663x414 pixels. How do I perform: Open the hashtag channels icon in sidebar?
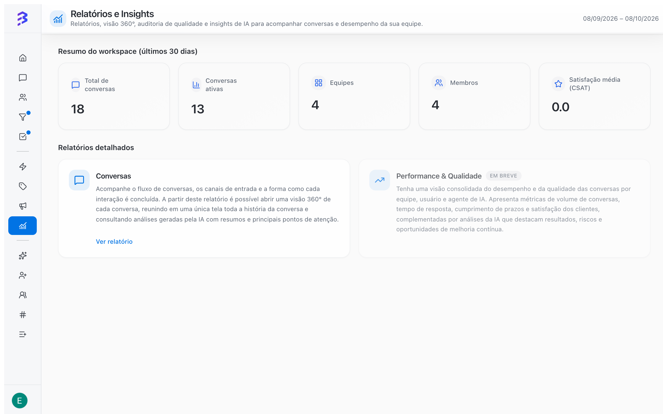pos(23,315)
